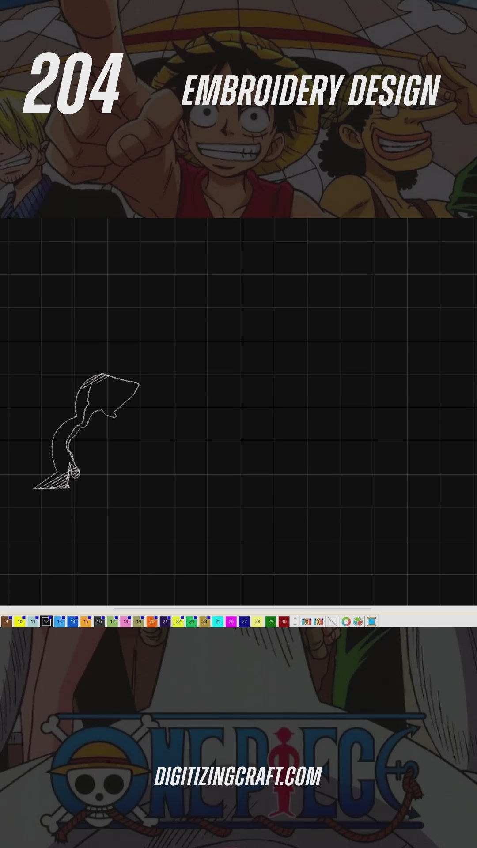Choose brown color swatch 9
The height and width of the screenshot is (848, 477).
tap(6, 622)
